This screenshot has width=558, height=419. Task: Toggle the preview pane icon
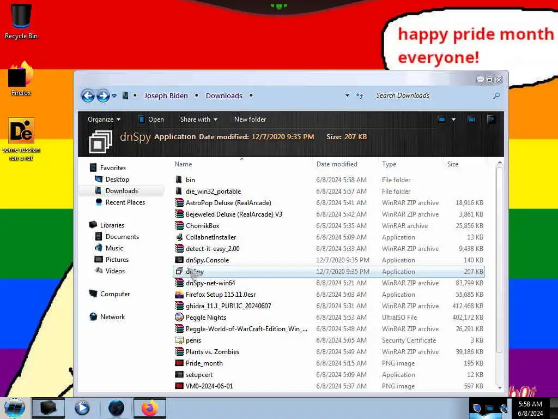click(x=471, y=119)
